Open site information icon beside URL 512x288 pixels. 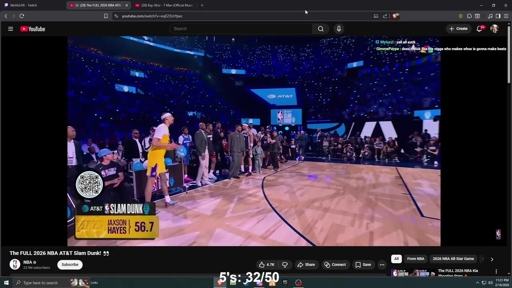tap(116, 16)
